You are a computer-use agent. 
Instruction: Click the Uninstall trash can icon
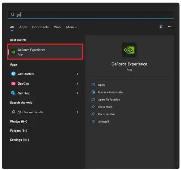[93, 122]
